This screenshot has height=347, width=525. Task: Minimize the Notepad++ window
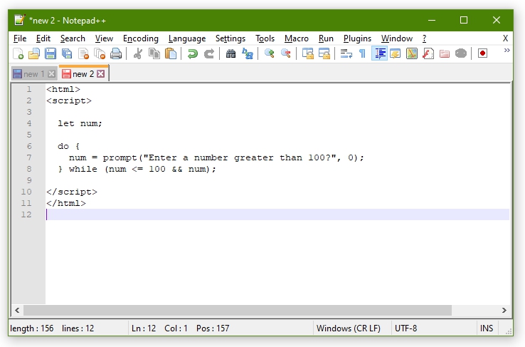click(x=432, y=21)
